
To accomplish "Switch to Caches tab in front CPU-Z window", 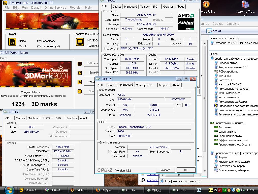I will [x=113, y=85].
